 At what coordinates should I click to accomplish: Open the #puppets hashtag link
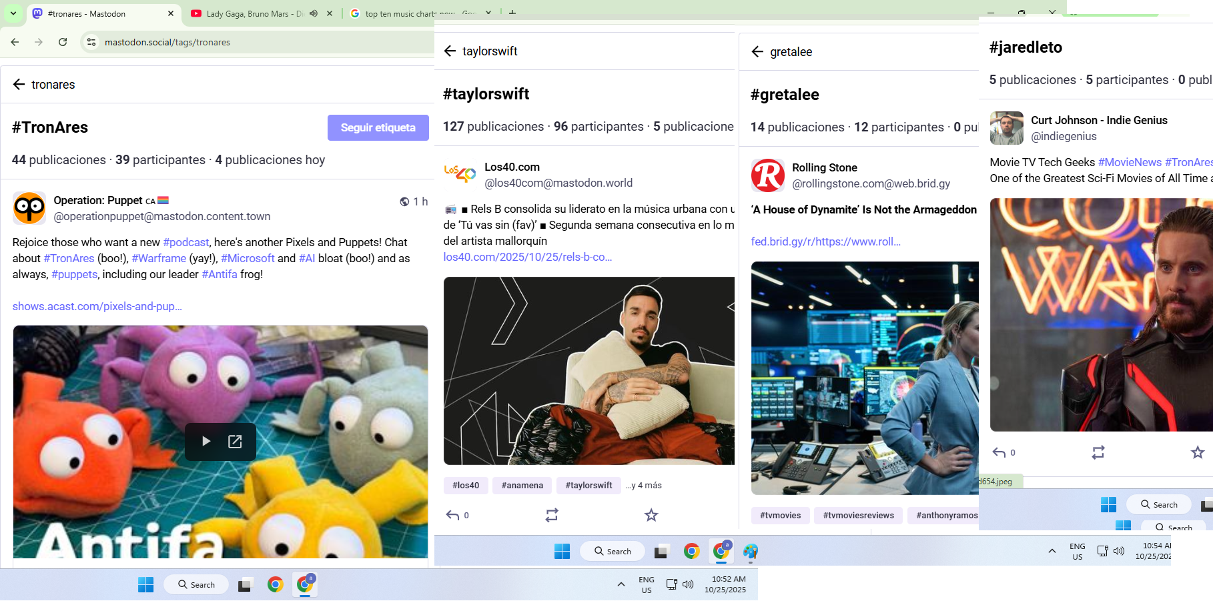(75, 274)
